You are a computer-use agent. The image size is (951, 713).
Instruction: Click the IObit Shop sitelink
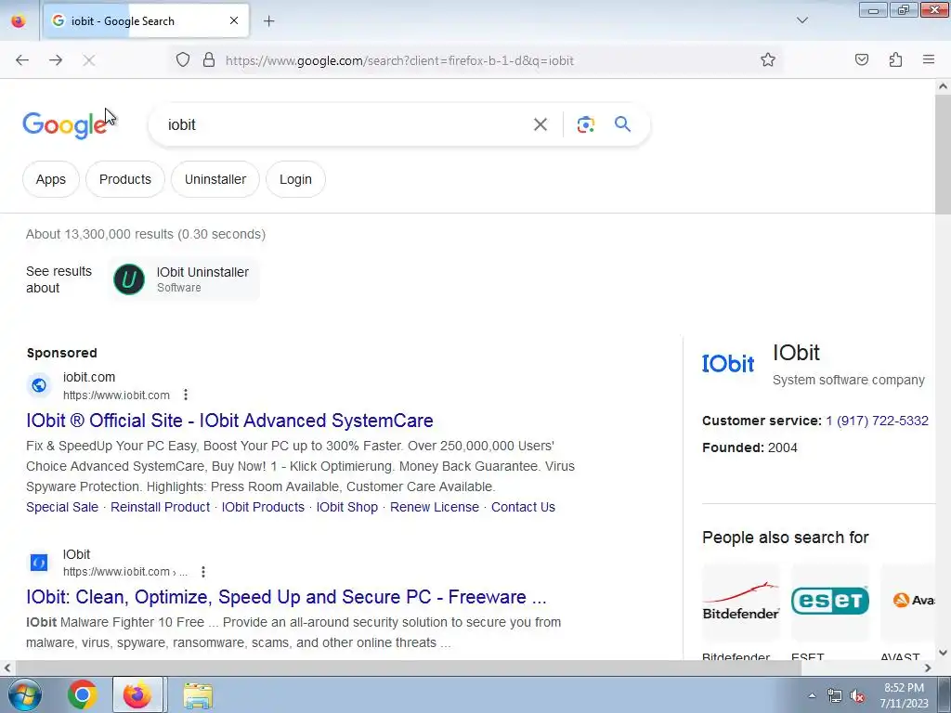(347, 507)
